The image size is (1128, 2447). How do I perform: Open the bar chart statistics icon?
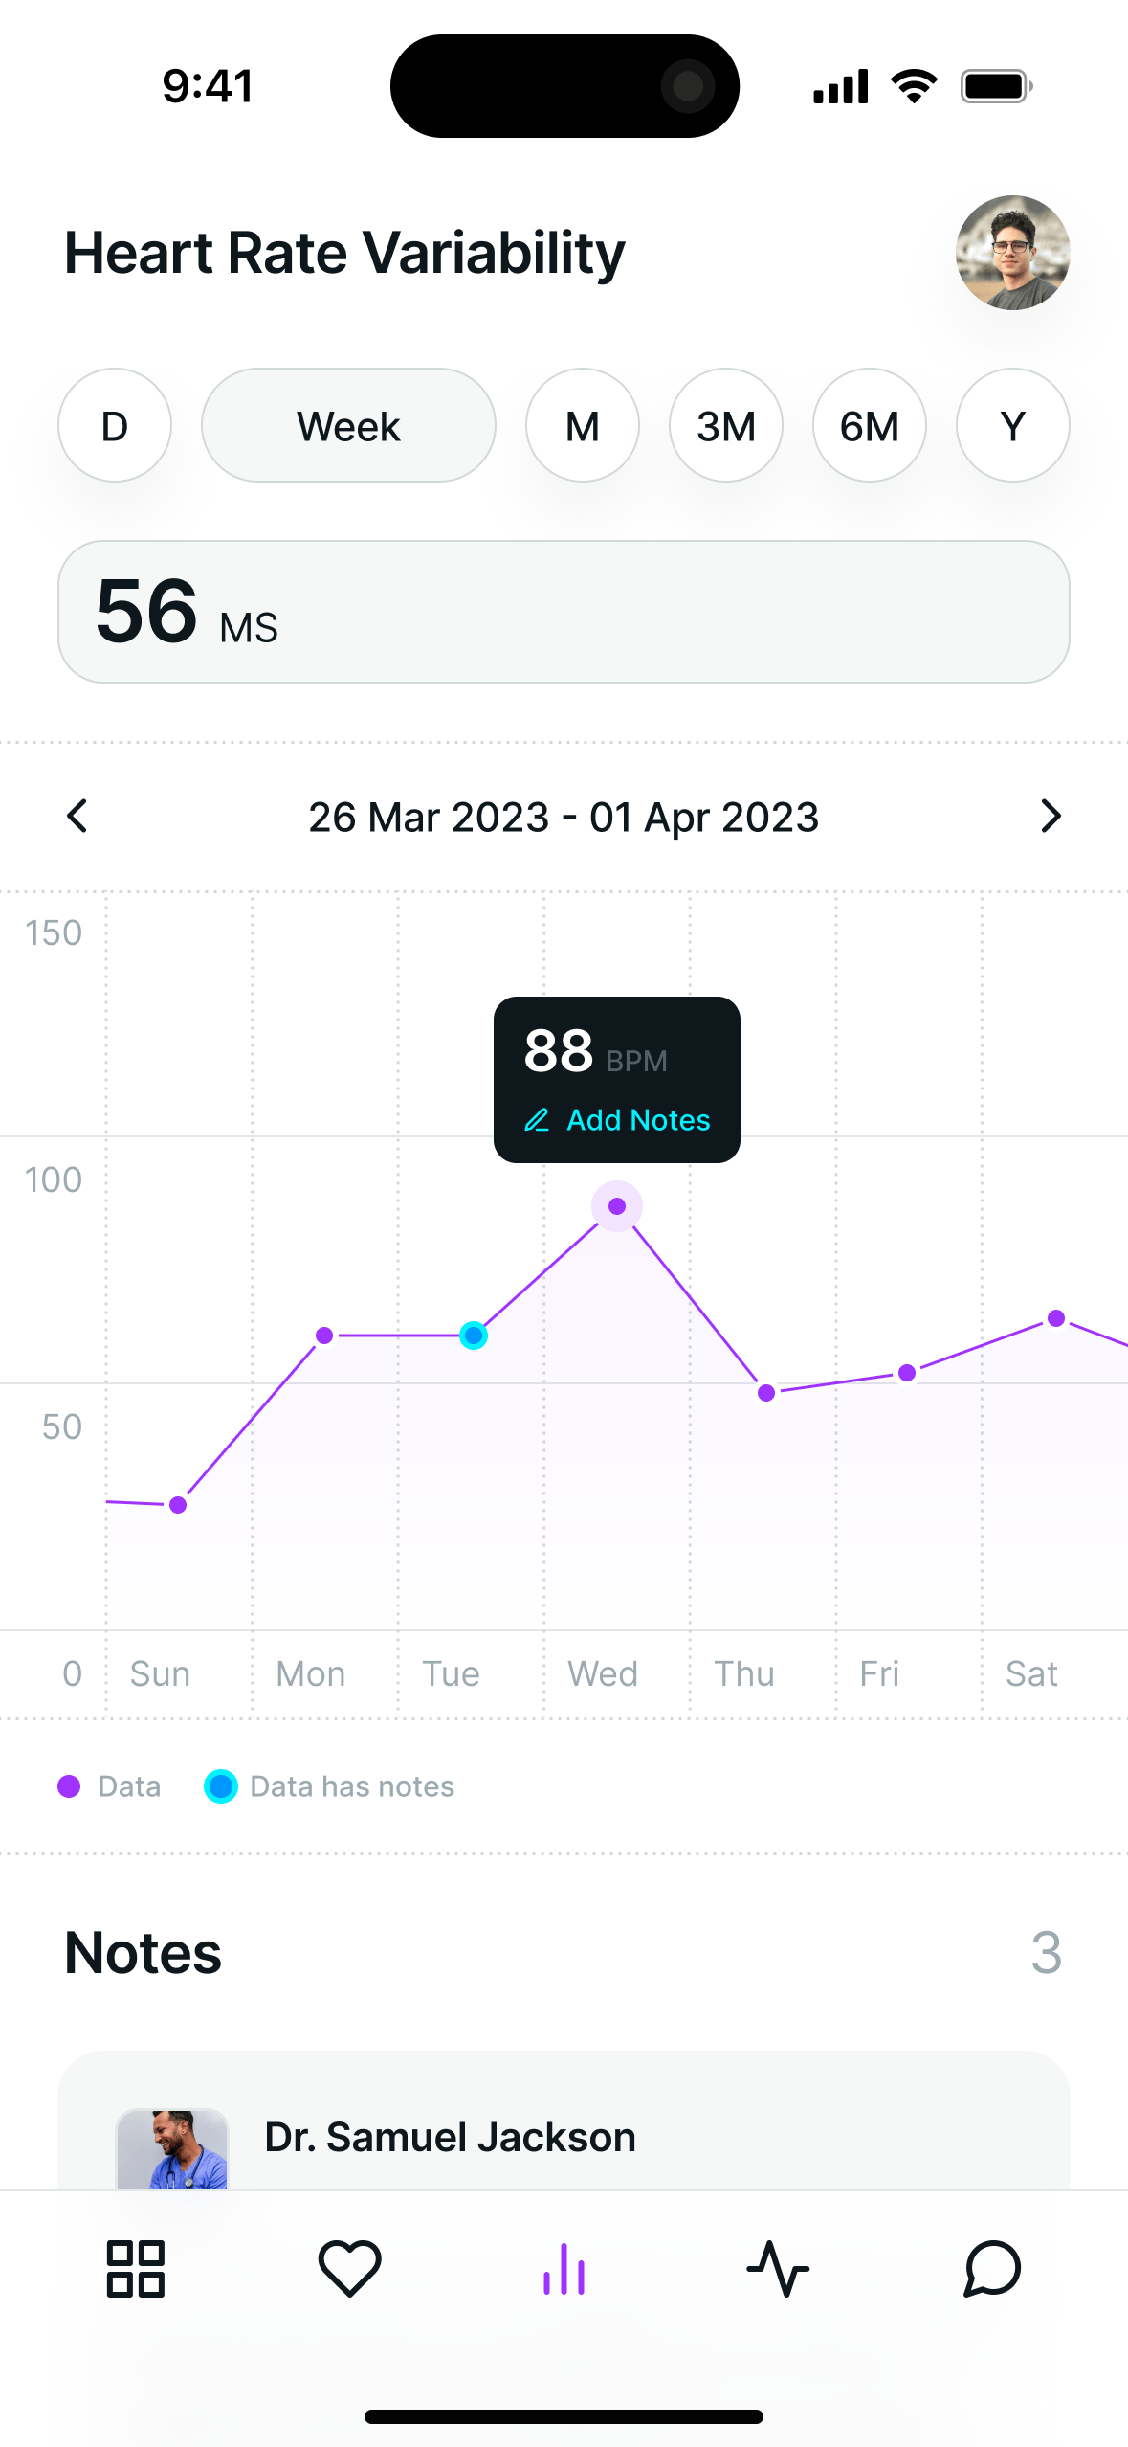click(564, 2267)
